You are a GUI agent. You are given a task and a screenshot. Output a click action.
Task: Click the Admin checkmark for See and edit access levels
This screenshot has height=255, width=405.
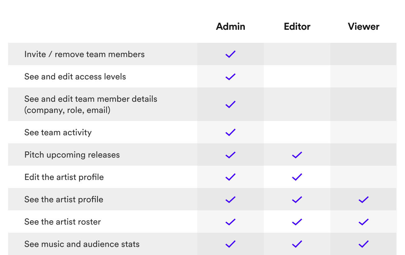230,77
